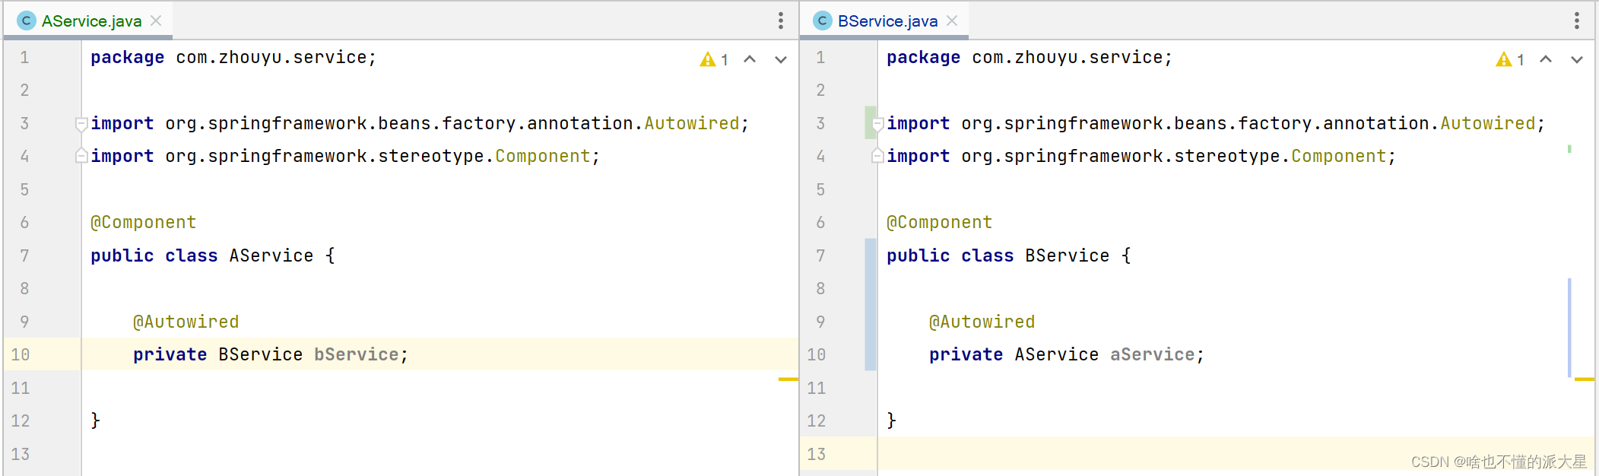Go to next highlighted error in BService
This screenshot has width=1599, height=476.
point(1577,59)
